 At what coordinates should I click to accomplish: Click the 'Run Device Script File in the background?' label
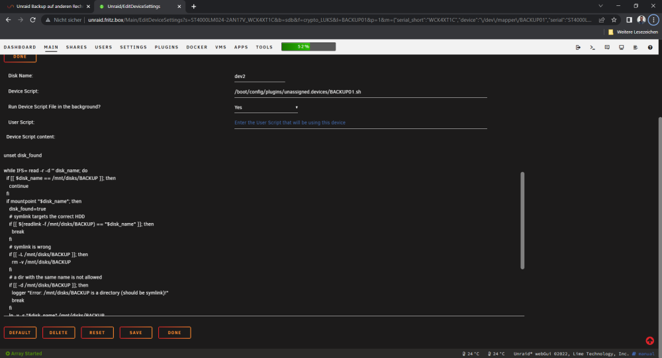(x=54, y=107)
